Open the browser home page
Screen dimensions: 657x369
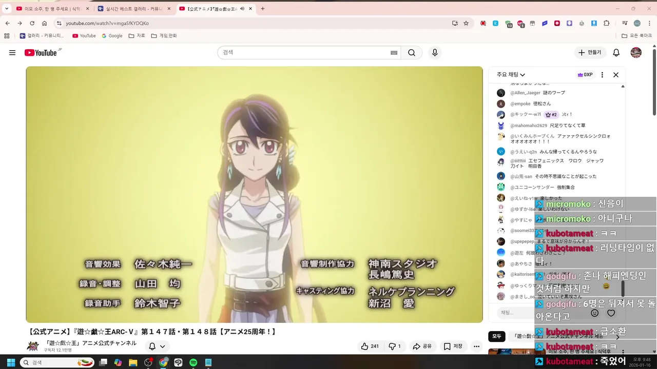click(x=45, y=23)
